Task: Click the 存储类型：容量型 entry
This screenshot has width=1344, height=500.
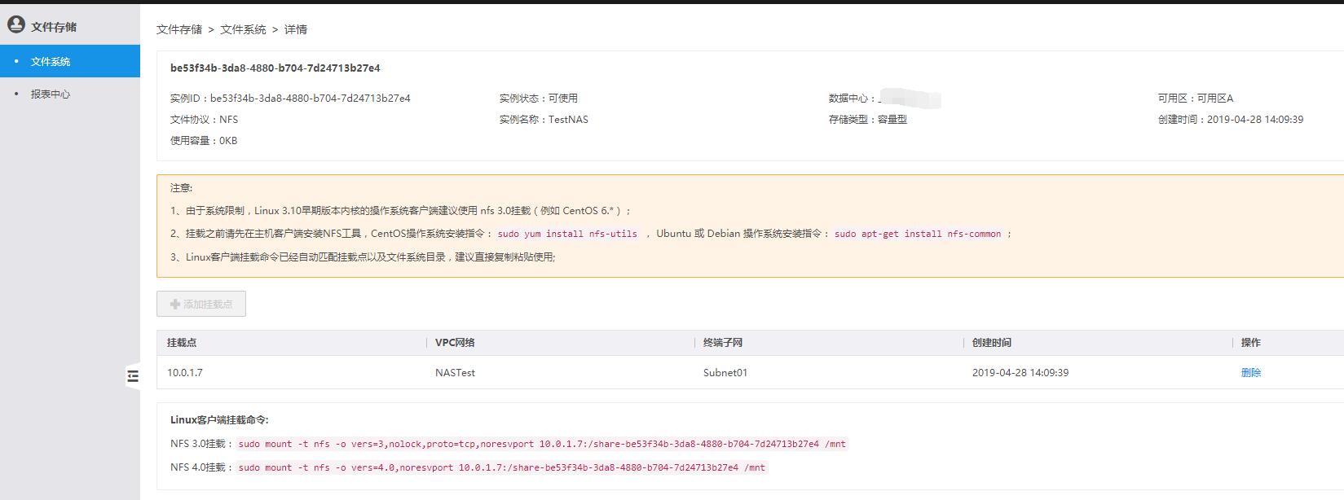Action: point(868,119)
